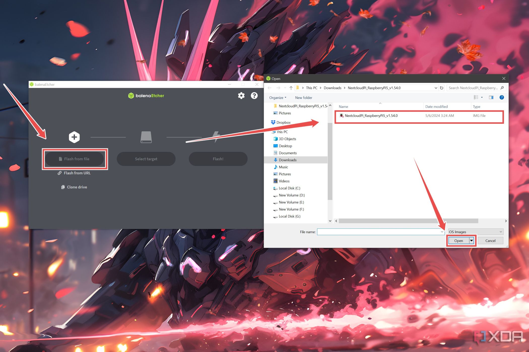Click horizontal scrollbar right arrow
Viewport: 529px width, 352px height.
coord(506,221)
